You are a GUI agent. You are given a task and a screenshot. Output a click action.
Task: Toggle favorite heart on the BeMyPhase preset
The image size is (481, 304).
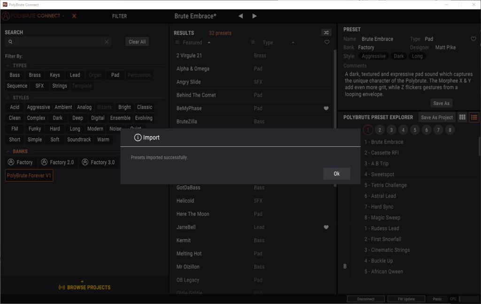pos(326,108)
